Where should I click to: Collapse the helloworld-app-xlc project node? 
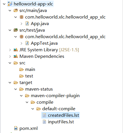point(4,4)
